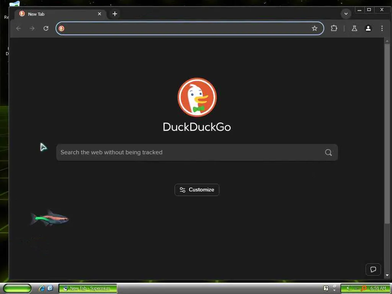The image size is (392, 294).
Task: Click the forward navigation arrow
Action: [x=32, y=28]
